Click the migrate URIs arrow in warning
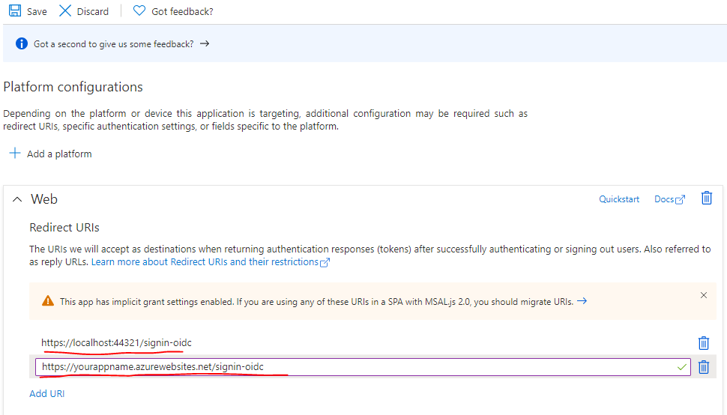This screenshot has width=727, height=415. tap(582, 301)
